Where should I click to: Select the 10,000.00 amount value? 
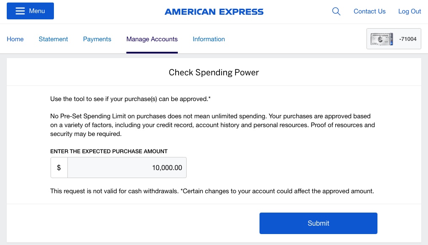[x=167, y=167]
